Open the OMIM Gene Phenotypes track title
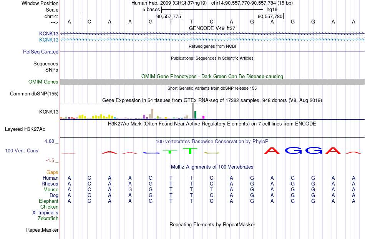Viewport: 365px width, 239px height. point(212,76)
